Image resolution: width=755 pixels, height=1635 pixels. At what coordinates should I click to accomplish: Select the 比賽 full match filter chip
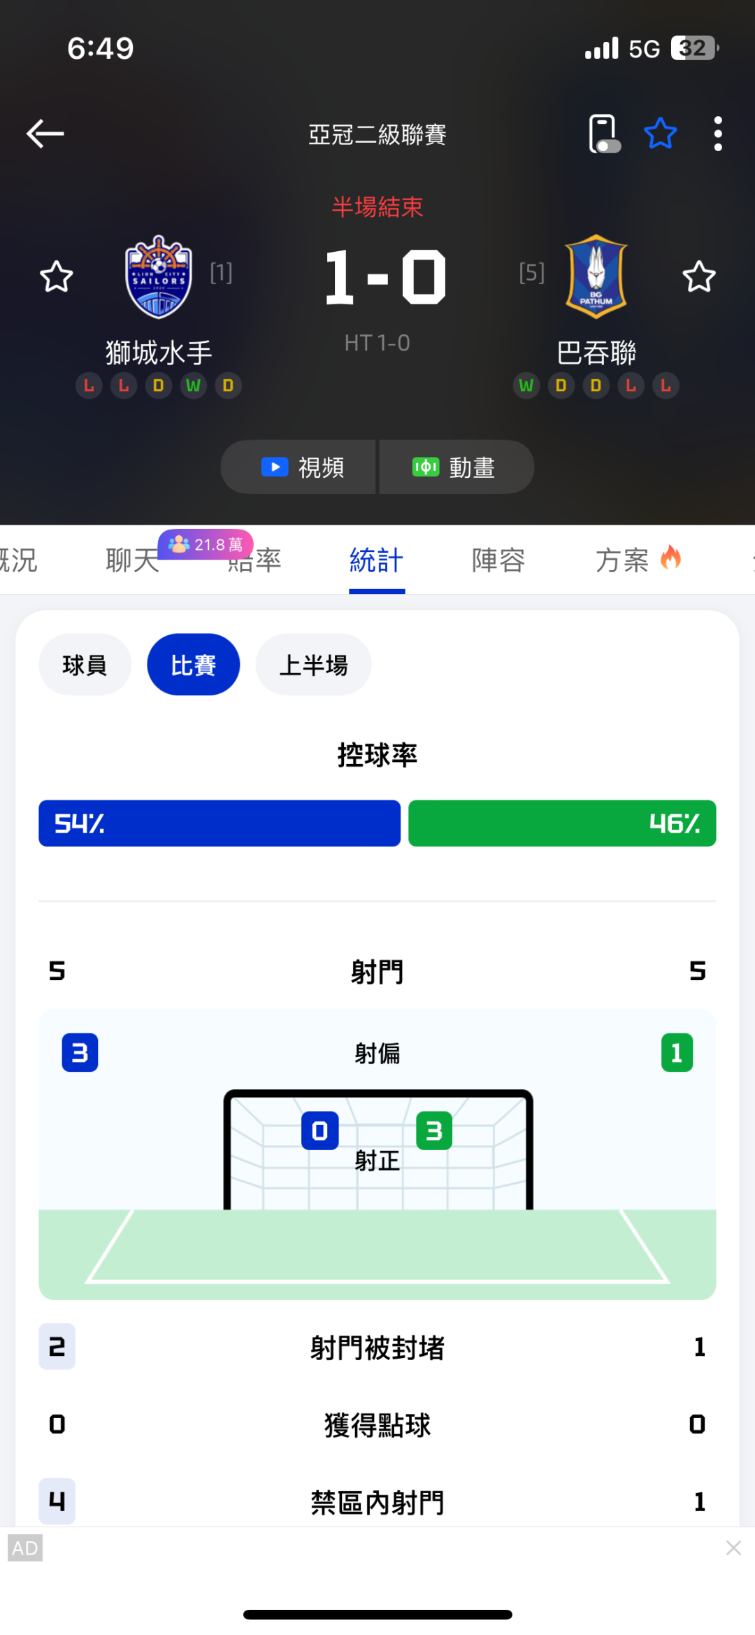pyautogui.click(x=194, y=665)
